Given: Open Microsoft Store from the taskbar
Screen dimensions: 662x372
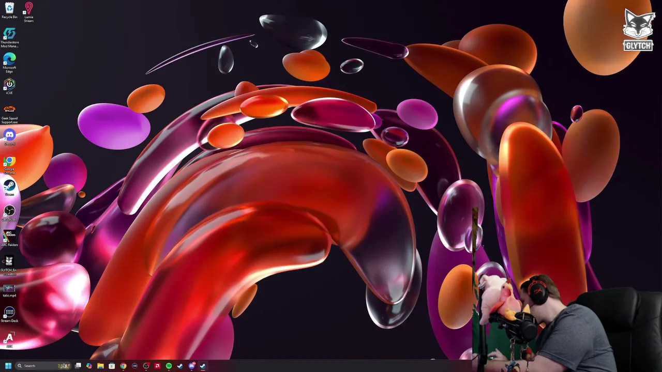Looking at the screenshot, I should 112,366.
